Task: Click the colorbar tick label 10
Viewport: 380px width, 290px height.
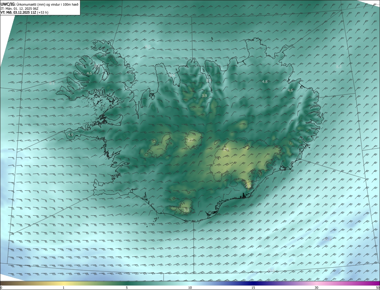Action: pyautogui.click(x=190, y=288)
